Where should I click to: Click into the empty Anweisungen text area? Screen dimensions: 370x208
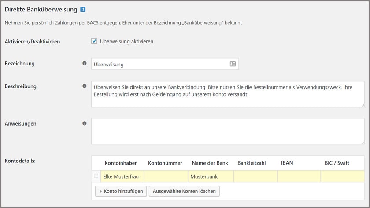(227, 131)
